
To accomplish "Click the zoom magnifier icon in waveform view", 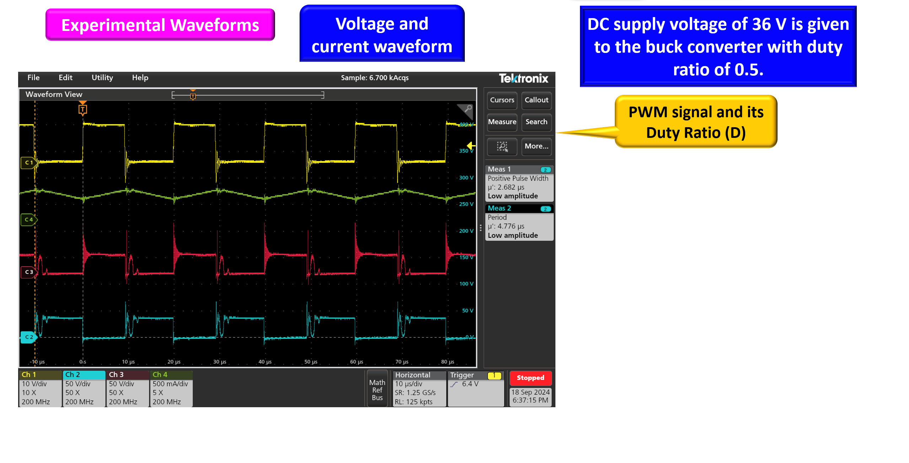I will point(468,109).
